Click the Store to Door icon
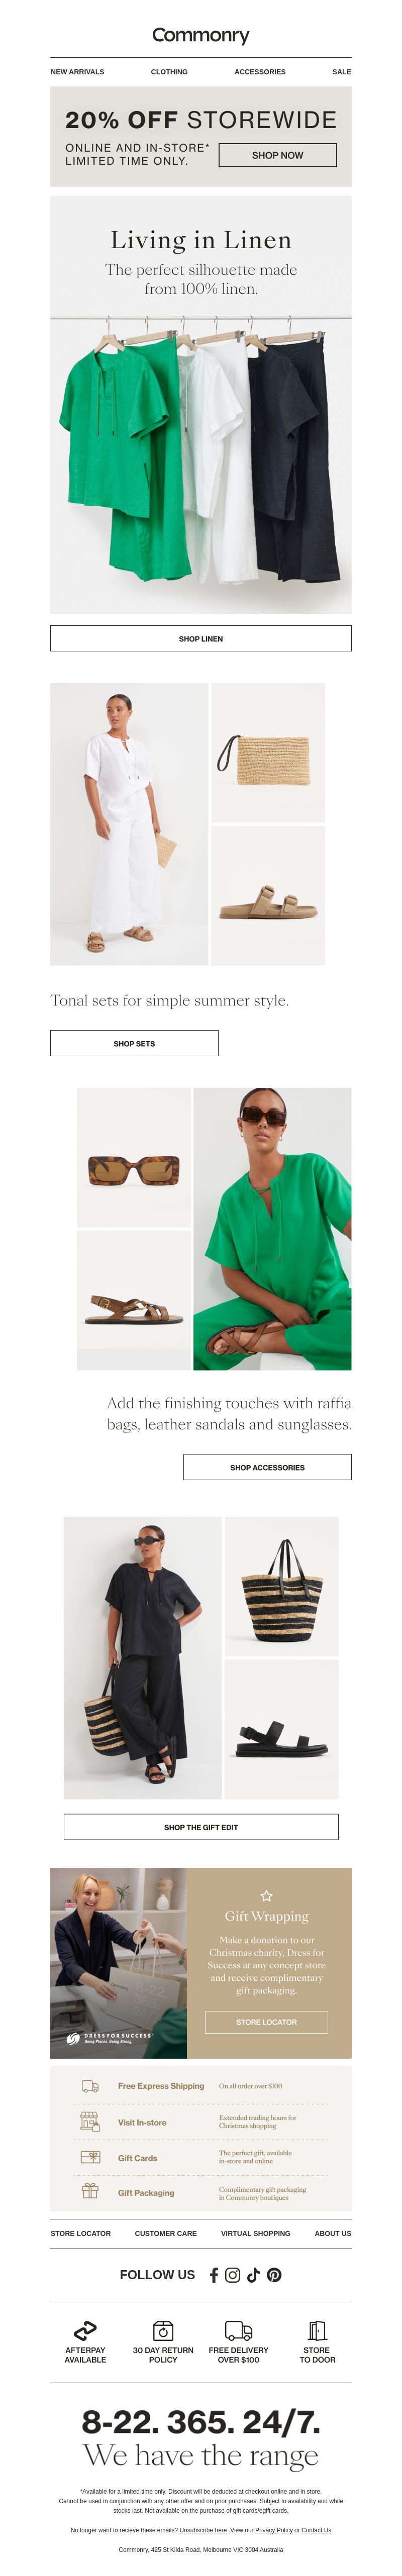This screenshot has height=2576, width=402. pos(317,2329)
